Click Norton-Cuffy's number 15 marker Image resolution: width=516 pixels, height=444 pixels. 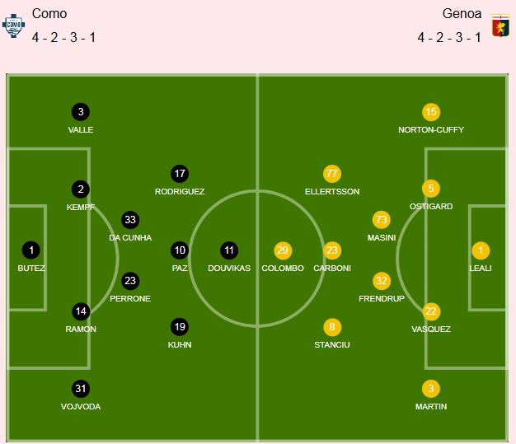(x=431, y=112)
